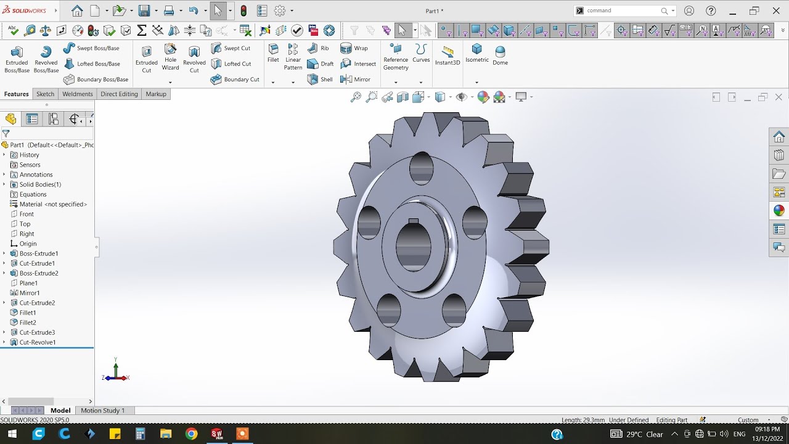789x444 pixels.
Task: Select the Rib feature
Action: point(318,48)
